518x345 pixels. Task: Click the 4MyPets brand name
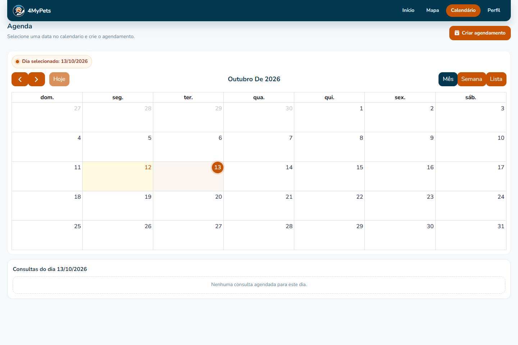[39, 11]
